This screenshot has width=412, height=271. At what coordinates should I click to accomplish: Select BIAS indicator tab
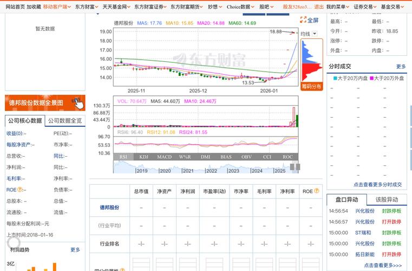click(x=226, y=157)
